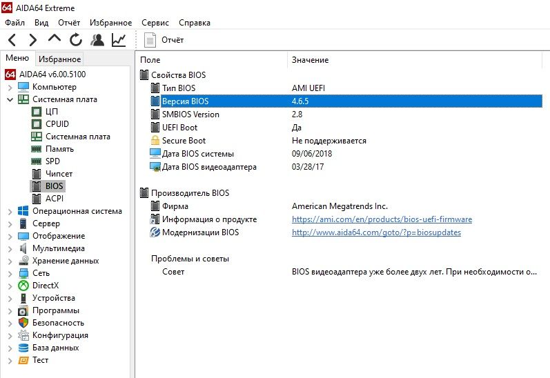This screenshot has height=378, width=550.
Task: Select the Тип BIOS row
Action: coord(346,88)
